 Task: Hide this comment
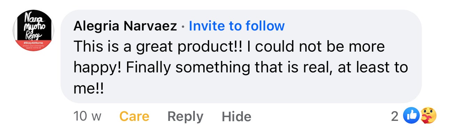click(236, 116)
